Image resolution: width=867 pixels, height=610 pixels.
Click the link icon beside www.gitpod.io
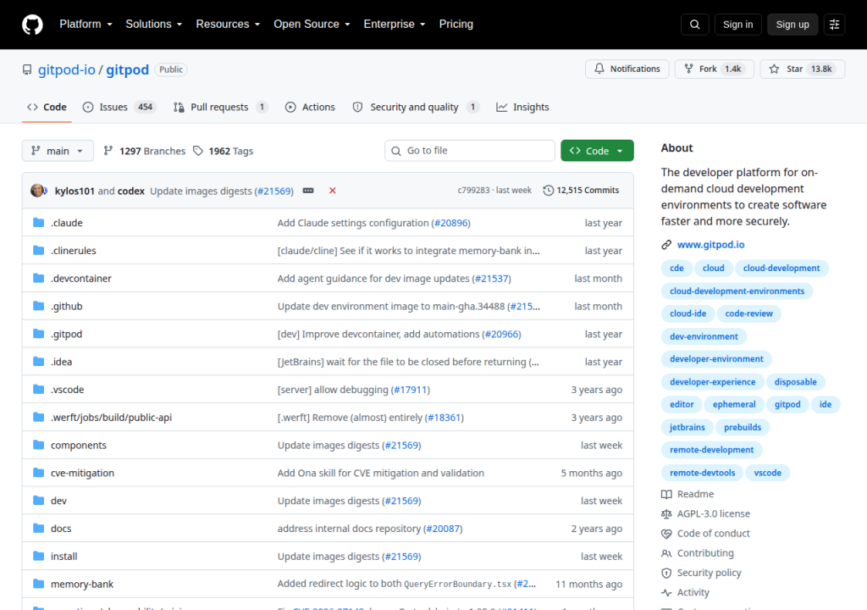pos(666,245)
